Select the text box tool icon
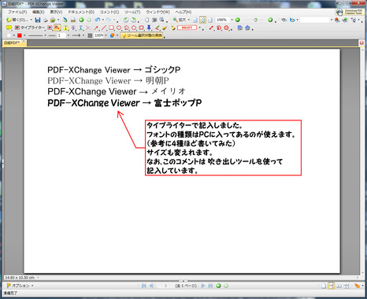 point(50,28)
